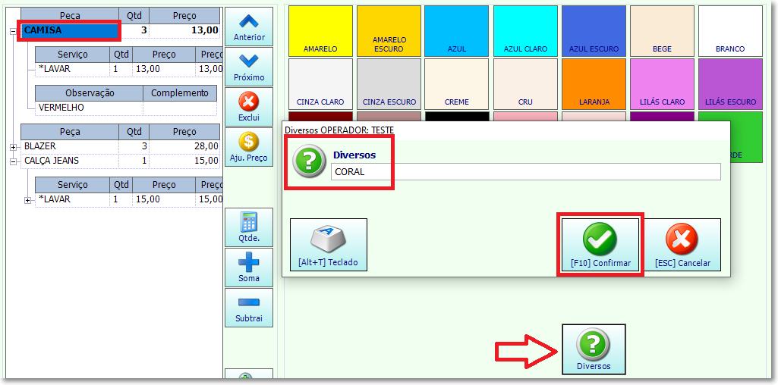Pick the AZUL color swatch
778x385 pixels.
[456, 31]
